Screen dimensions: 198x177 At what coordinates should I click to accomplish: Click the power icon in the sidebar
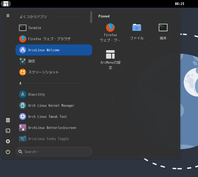tap(8, 152)
